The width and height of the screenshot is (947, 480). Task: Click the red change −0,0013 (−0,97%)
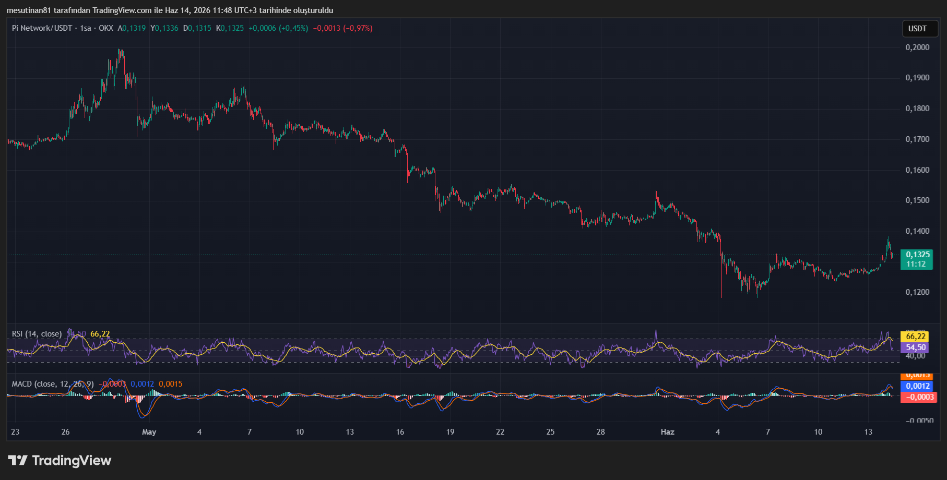coord(343,28)
